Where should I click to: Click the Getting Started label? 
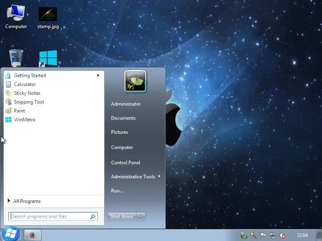pyautogui.click(x=30, y=76)
